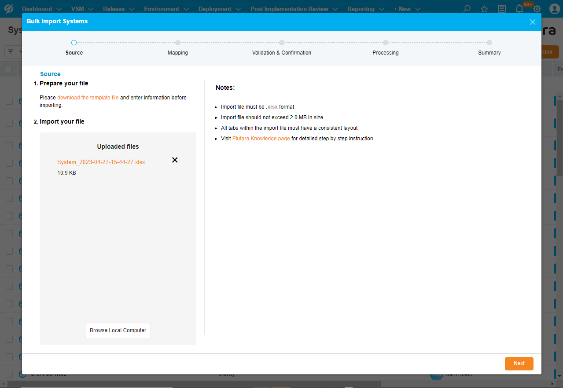Expand the Dashboard menu dropdown
Viewport: 563px width, 388px height.
pos(41,9)
